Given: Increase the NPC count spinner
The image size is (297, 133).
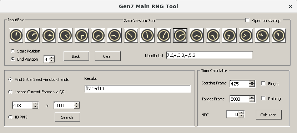Looking at the screenshot, I should point(241,113).
